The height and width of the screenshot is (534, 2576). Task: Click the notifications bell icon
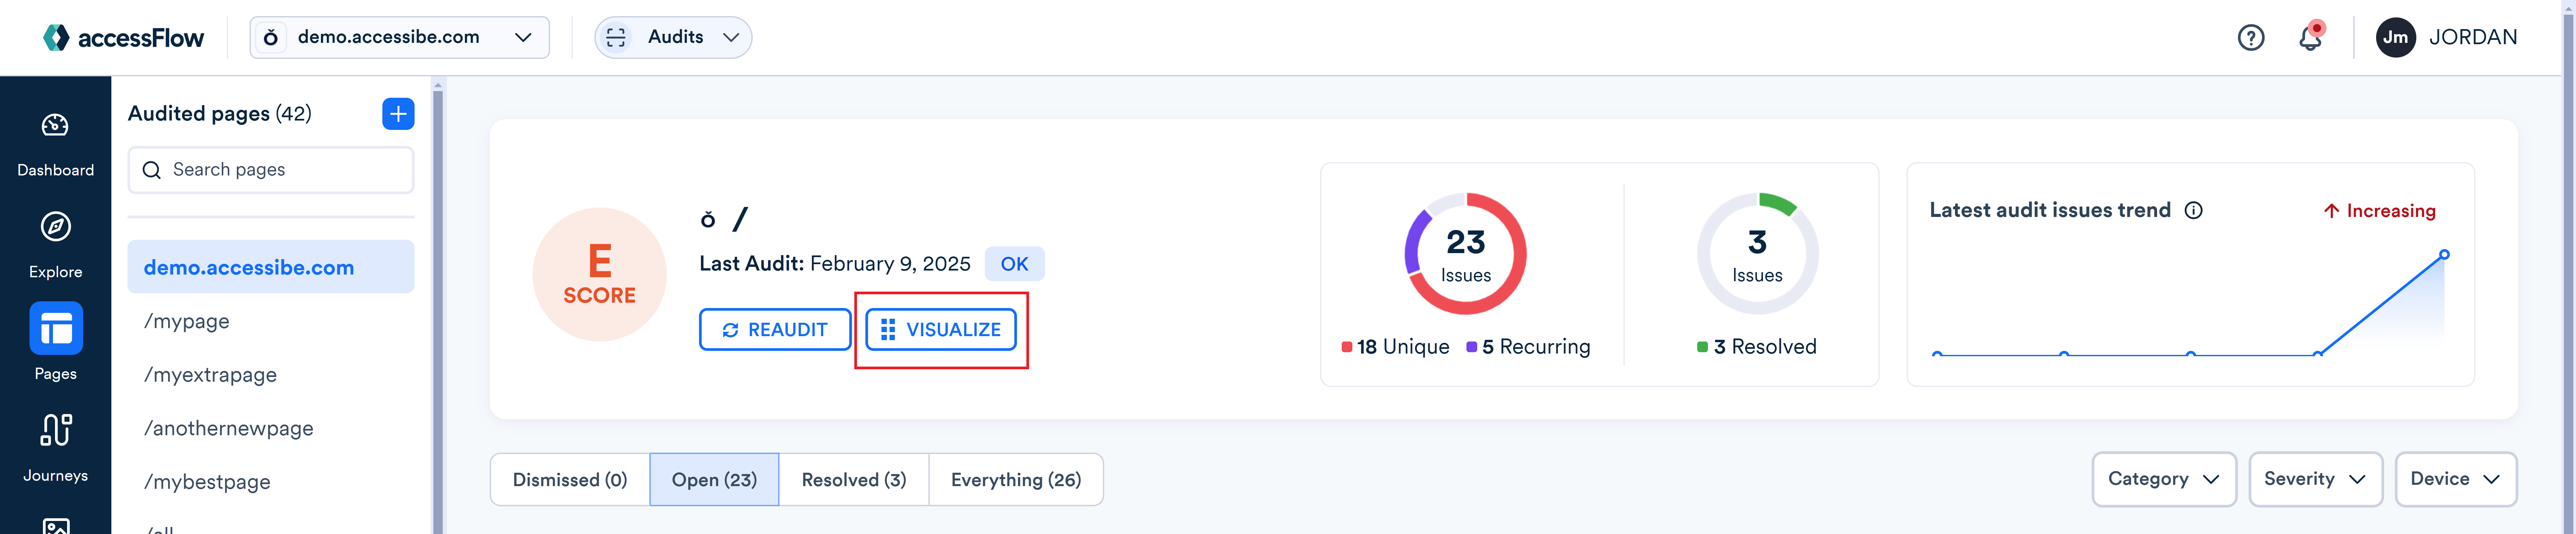coord(2310,36)
